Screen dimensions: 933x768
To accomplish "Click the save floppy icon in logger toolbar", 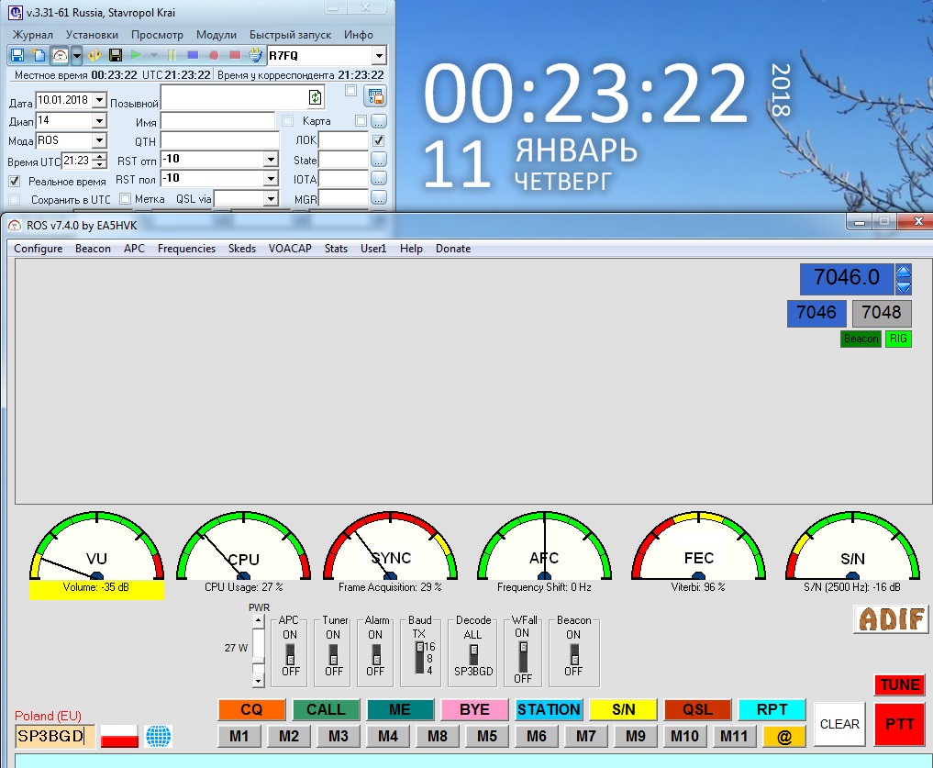I will click(x=17, y=55).
